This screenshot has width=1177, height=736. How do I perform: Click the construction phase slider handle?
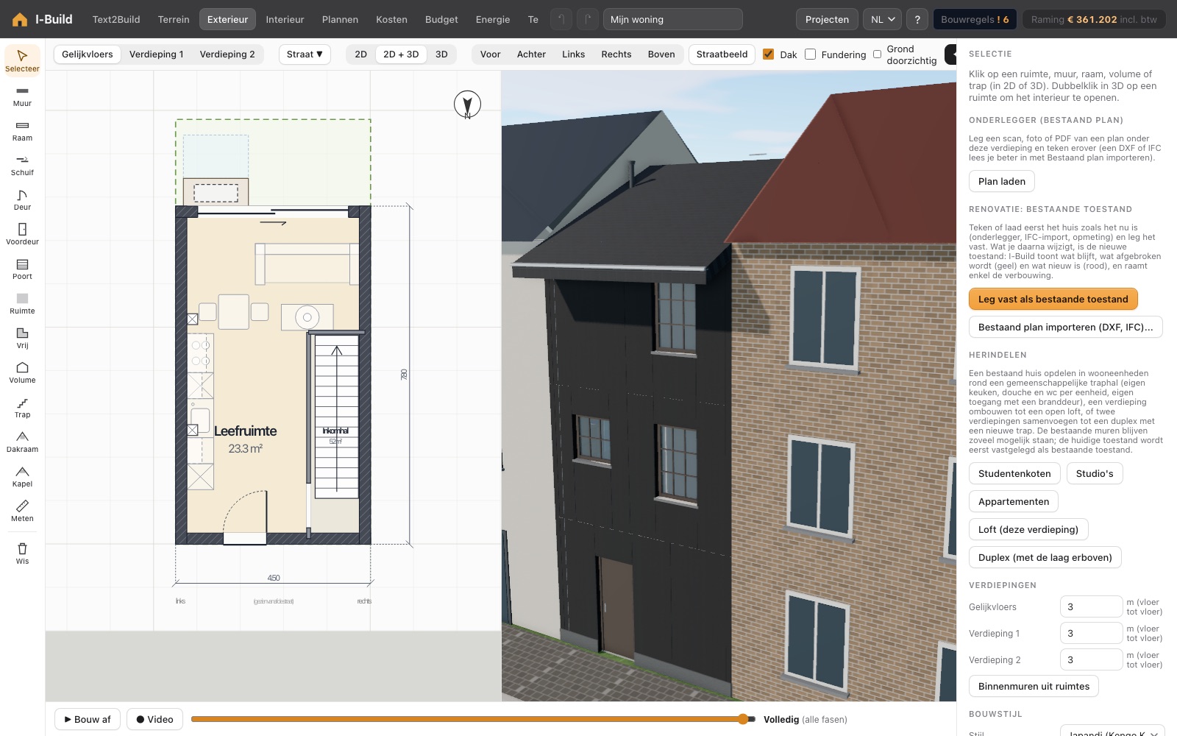743,719
